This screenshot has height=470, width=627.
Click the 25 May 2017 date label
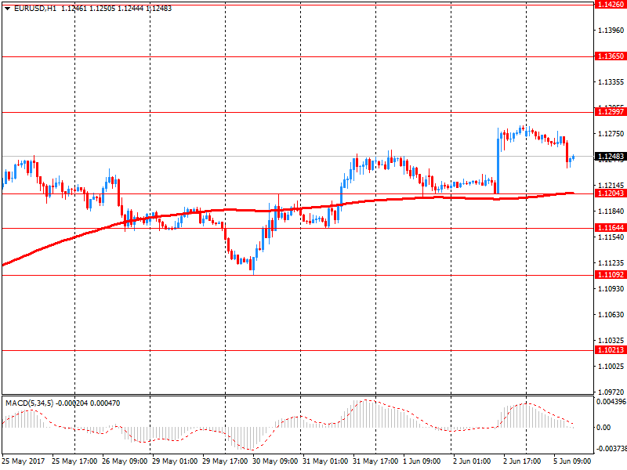pyautogui.click(x=24, y=461)
